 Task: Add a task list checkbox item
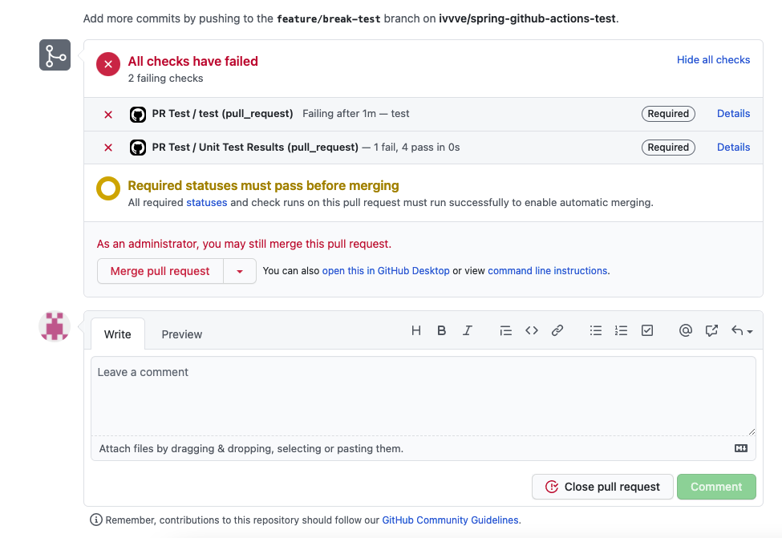point(646,330)
